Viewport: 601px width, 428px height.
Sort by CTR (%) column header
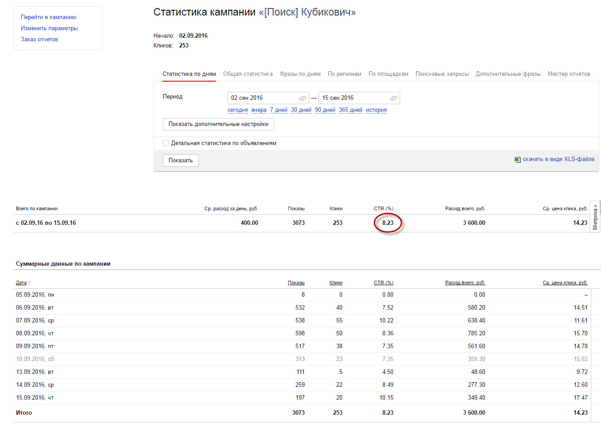coord(384,283)
